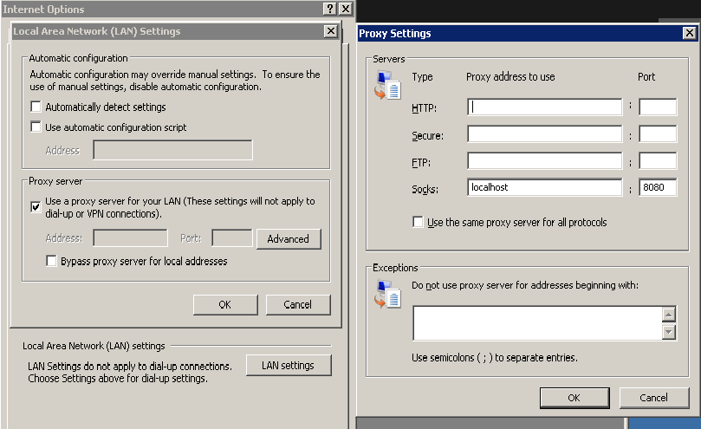
Task: Open LAN settings from Internet Options
Action: (x=289, y=366)
